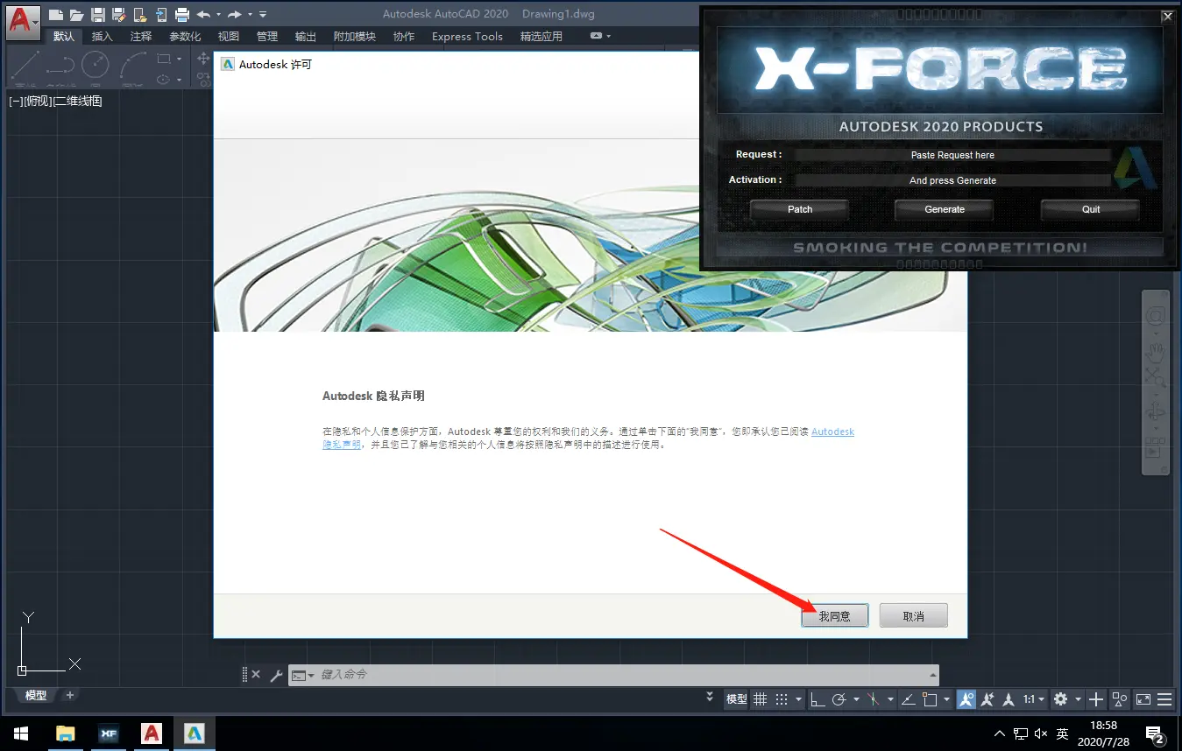The width and height of the screenshot is (1182, 751).
Task: Click 取消 in the Autodesk license dialog
Action: [x=914, y=616]
